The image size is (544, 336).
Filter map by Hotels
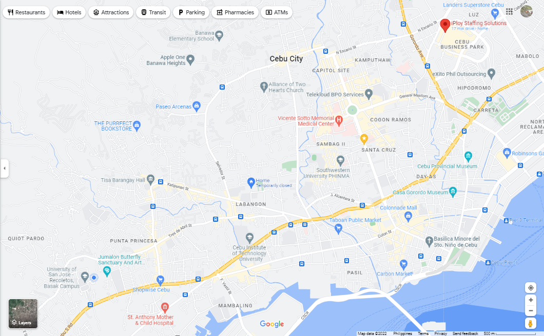[x=69, y=12]
